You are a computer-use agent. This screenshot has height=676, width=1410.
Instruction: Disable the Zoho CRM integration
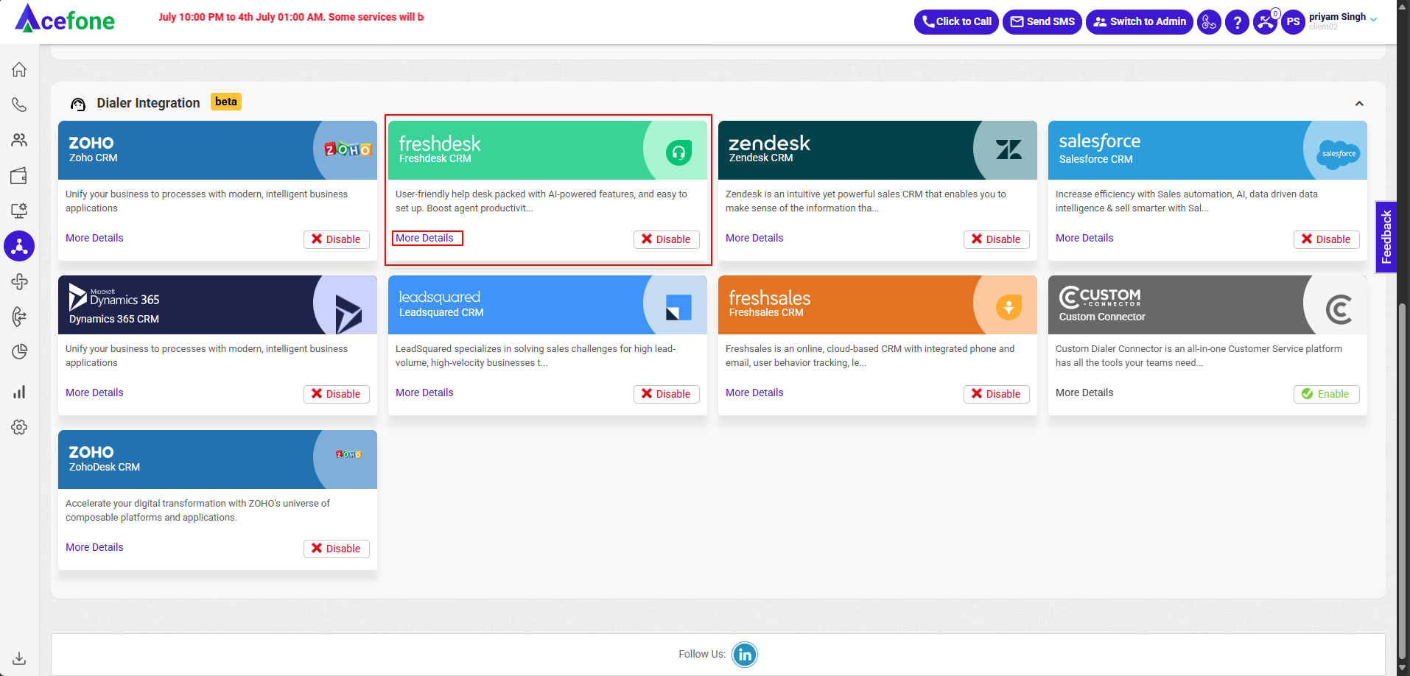coord(337,239)
